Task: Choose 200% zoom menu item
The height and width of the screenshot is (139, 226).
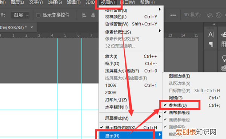Action: (131, 93)
